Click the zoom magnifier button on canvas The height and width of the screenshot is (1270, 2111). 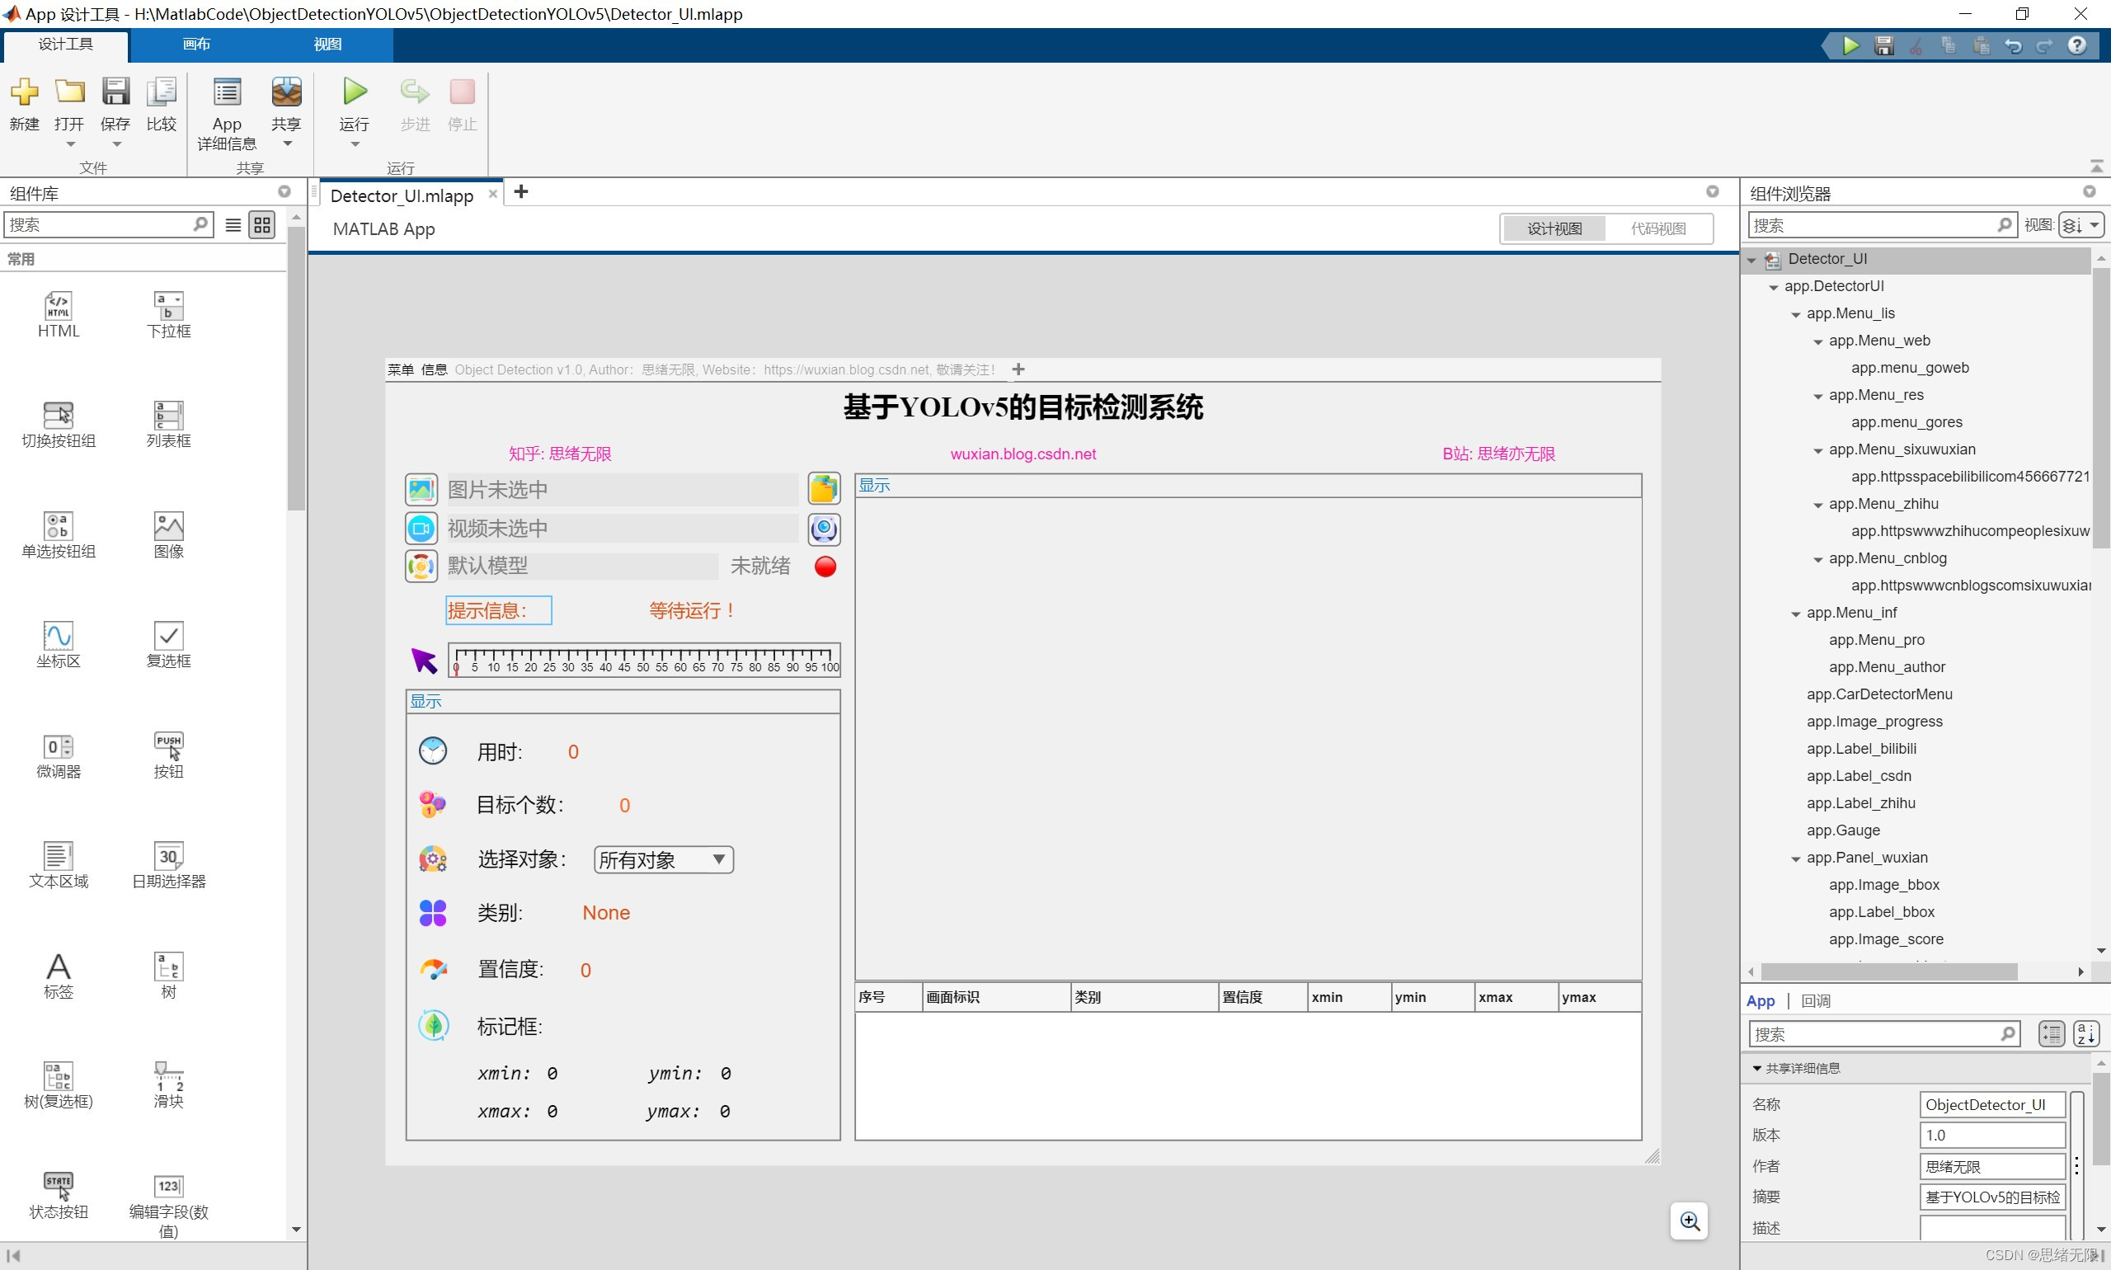[1688, 1221]
